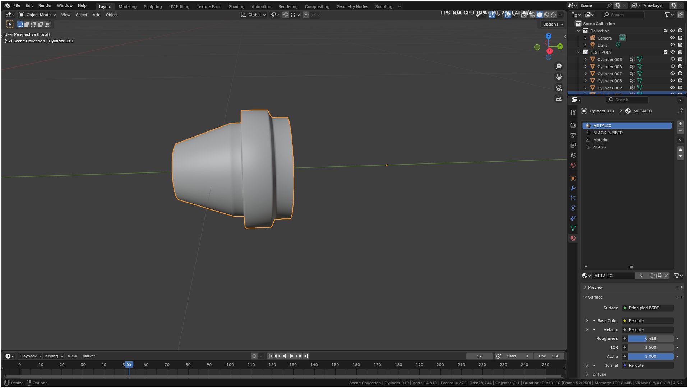The width and height of the screenshot is (688, 388).
Task: Click the Metallic Reroute button
Action: pos(647,329)
